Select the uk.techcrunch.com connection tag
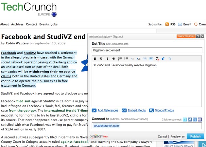Viewport: 206px width, 147px height. pyautogui.click(x=106, y=126)
